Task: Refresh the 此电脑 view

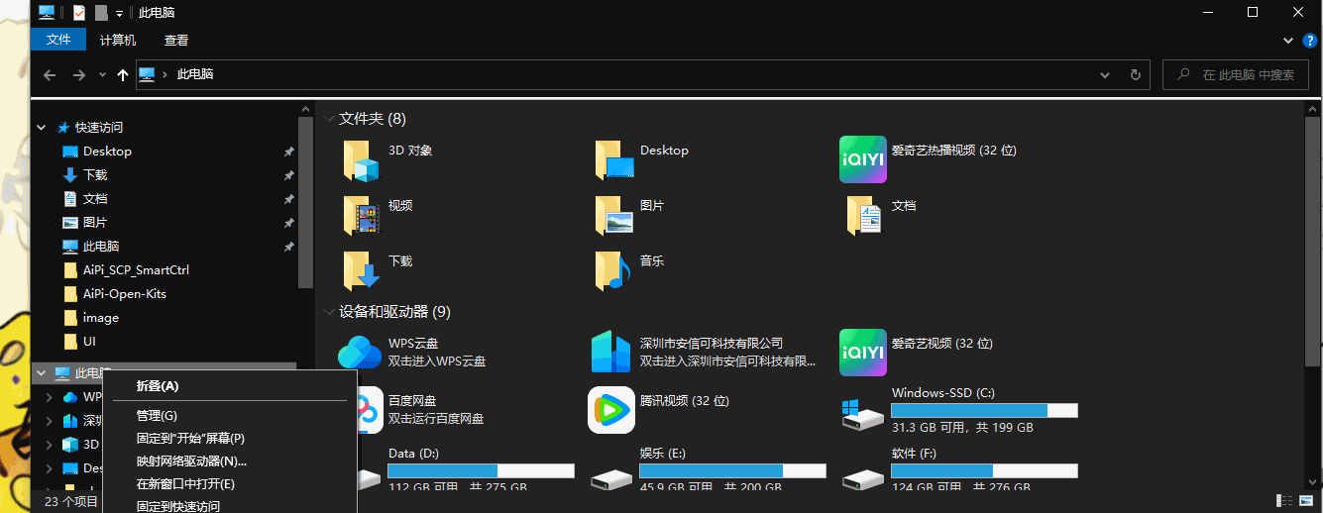Action: tap(1137, 74)
